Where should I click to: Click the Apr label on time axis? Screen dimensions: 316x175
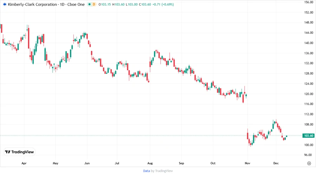pos(24,163)
